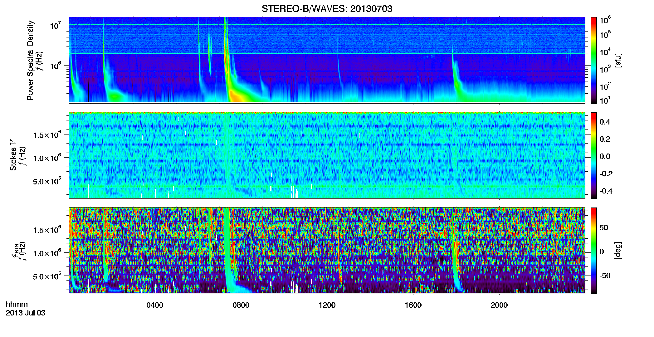Select the 10^6 tick label on top panel axis
The image size is (654, 337).
point(56,66)
